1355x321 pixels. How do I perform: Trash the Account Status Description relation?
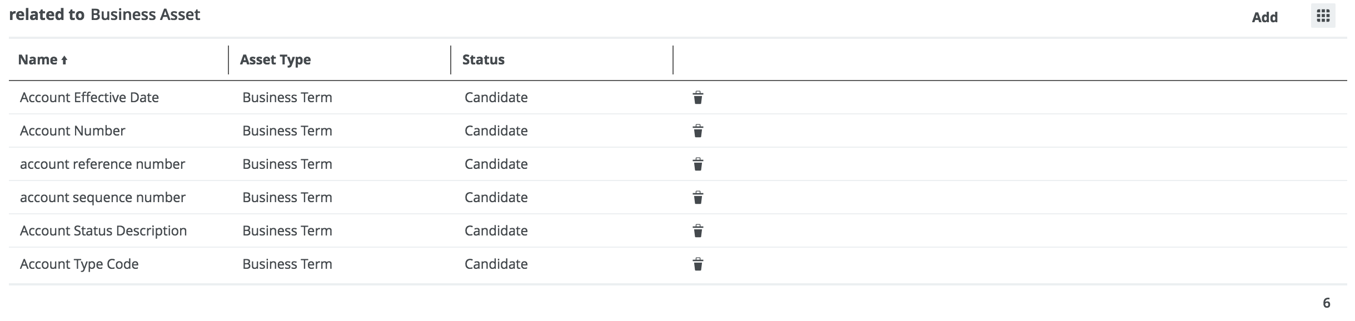click(698, 231)
